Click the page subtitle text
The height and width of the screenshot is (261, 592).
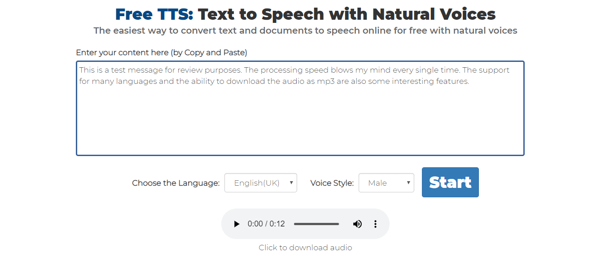tap(305, 30)
